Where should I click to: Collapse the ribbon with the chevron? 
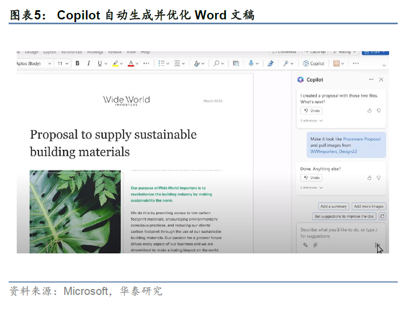pyautogui.click(x=384, y=65)
